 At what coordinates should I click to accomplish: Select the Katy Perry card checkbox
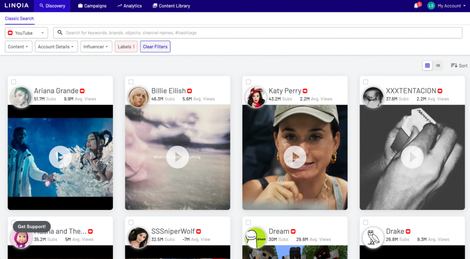tap(248, 82)
